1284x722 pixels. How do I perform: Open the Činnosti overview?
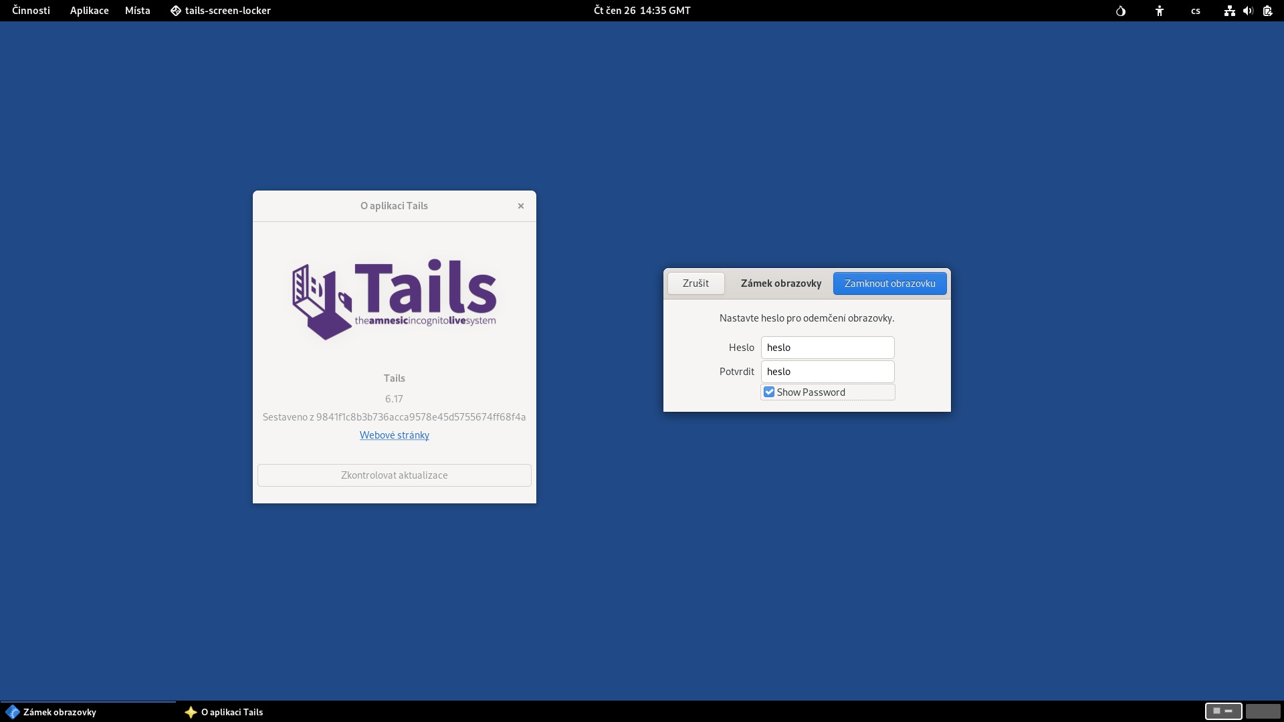pyautogui.click(x=31, y=11)
